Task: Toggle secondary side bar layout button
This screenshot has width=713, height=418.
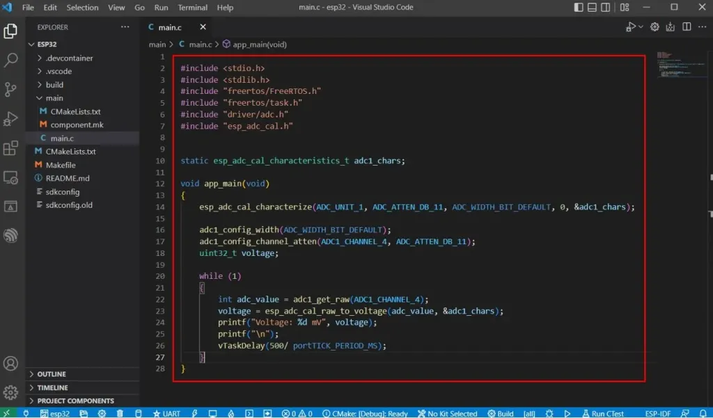Action: pos(606,7)
